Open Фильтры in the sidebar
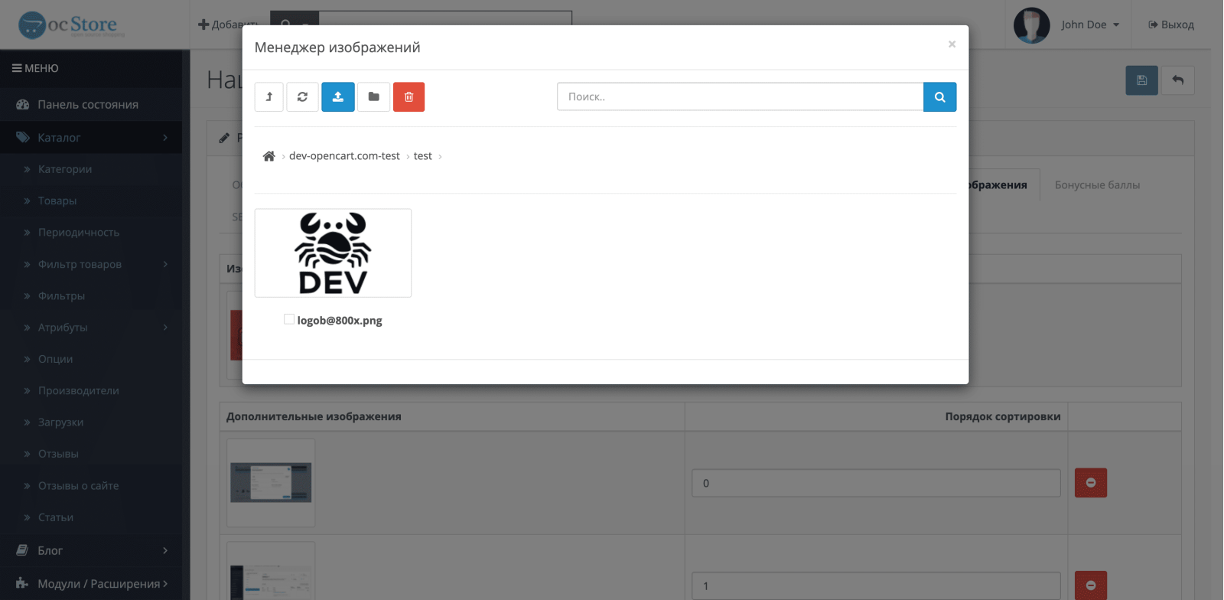The height and width of the screenshot is (600, 1224). click(62, 295)
